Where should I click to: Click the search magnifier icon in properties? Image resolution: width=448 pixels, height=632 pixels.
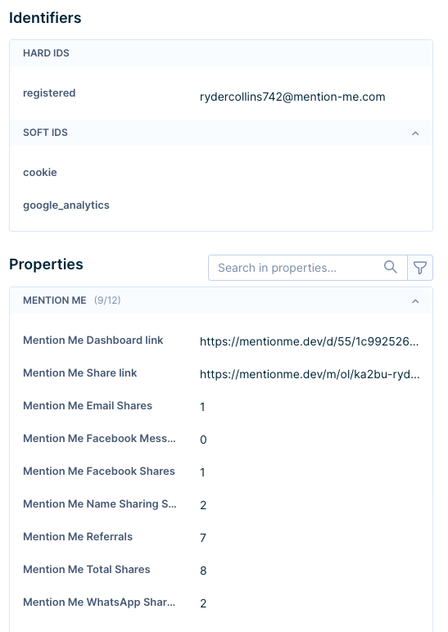pos(391,267)
